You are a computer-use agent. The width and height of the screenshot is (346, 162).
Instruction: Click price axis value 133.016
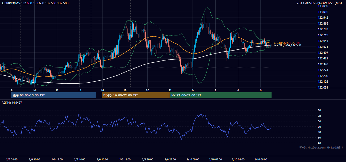pos(323,12)
